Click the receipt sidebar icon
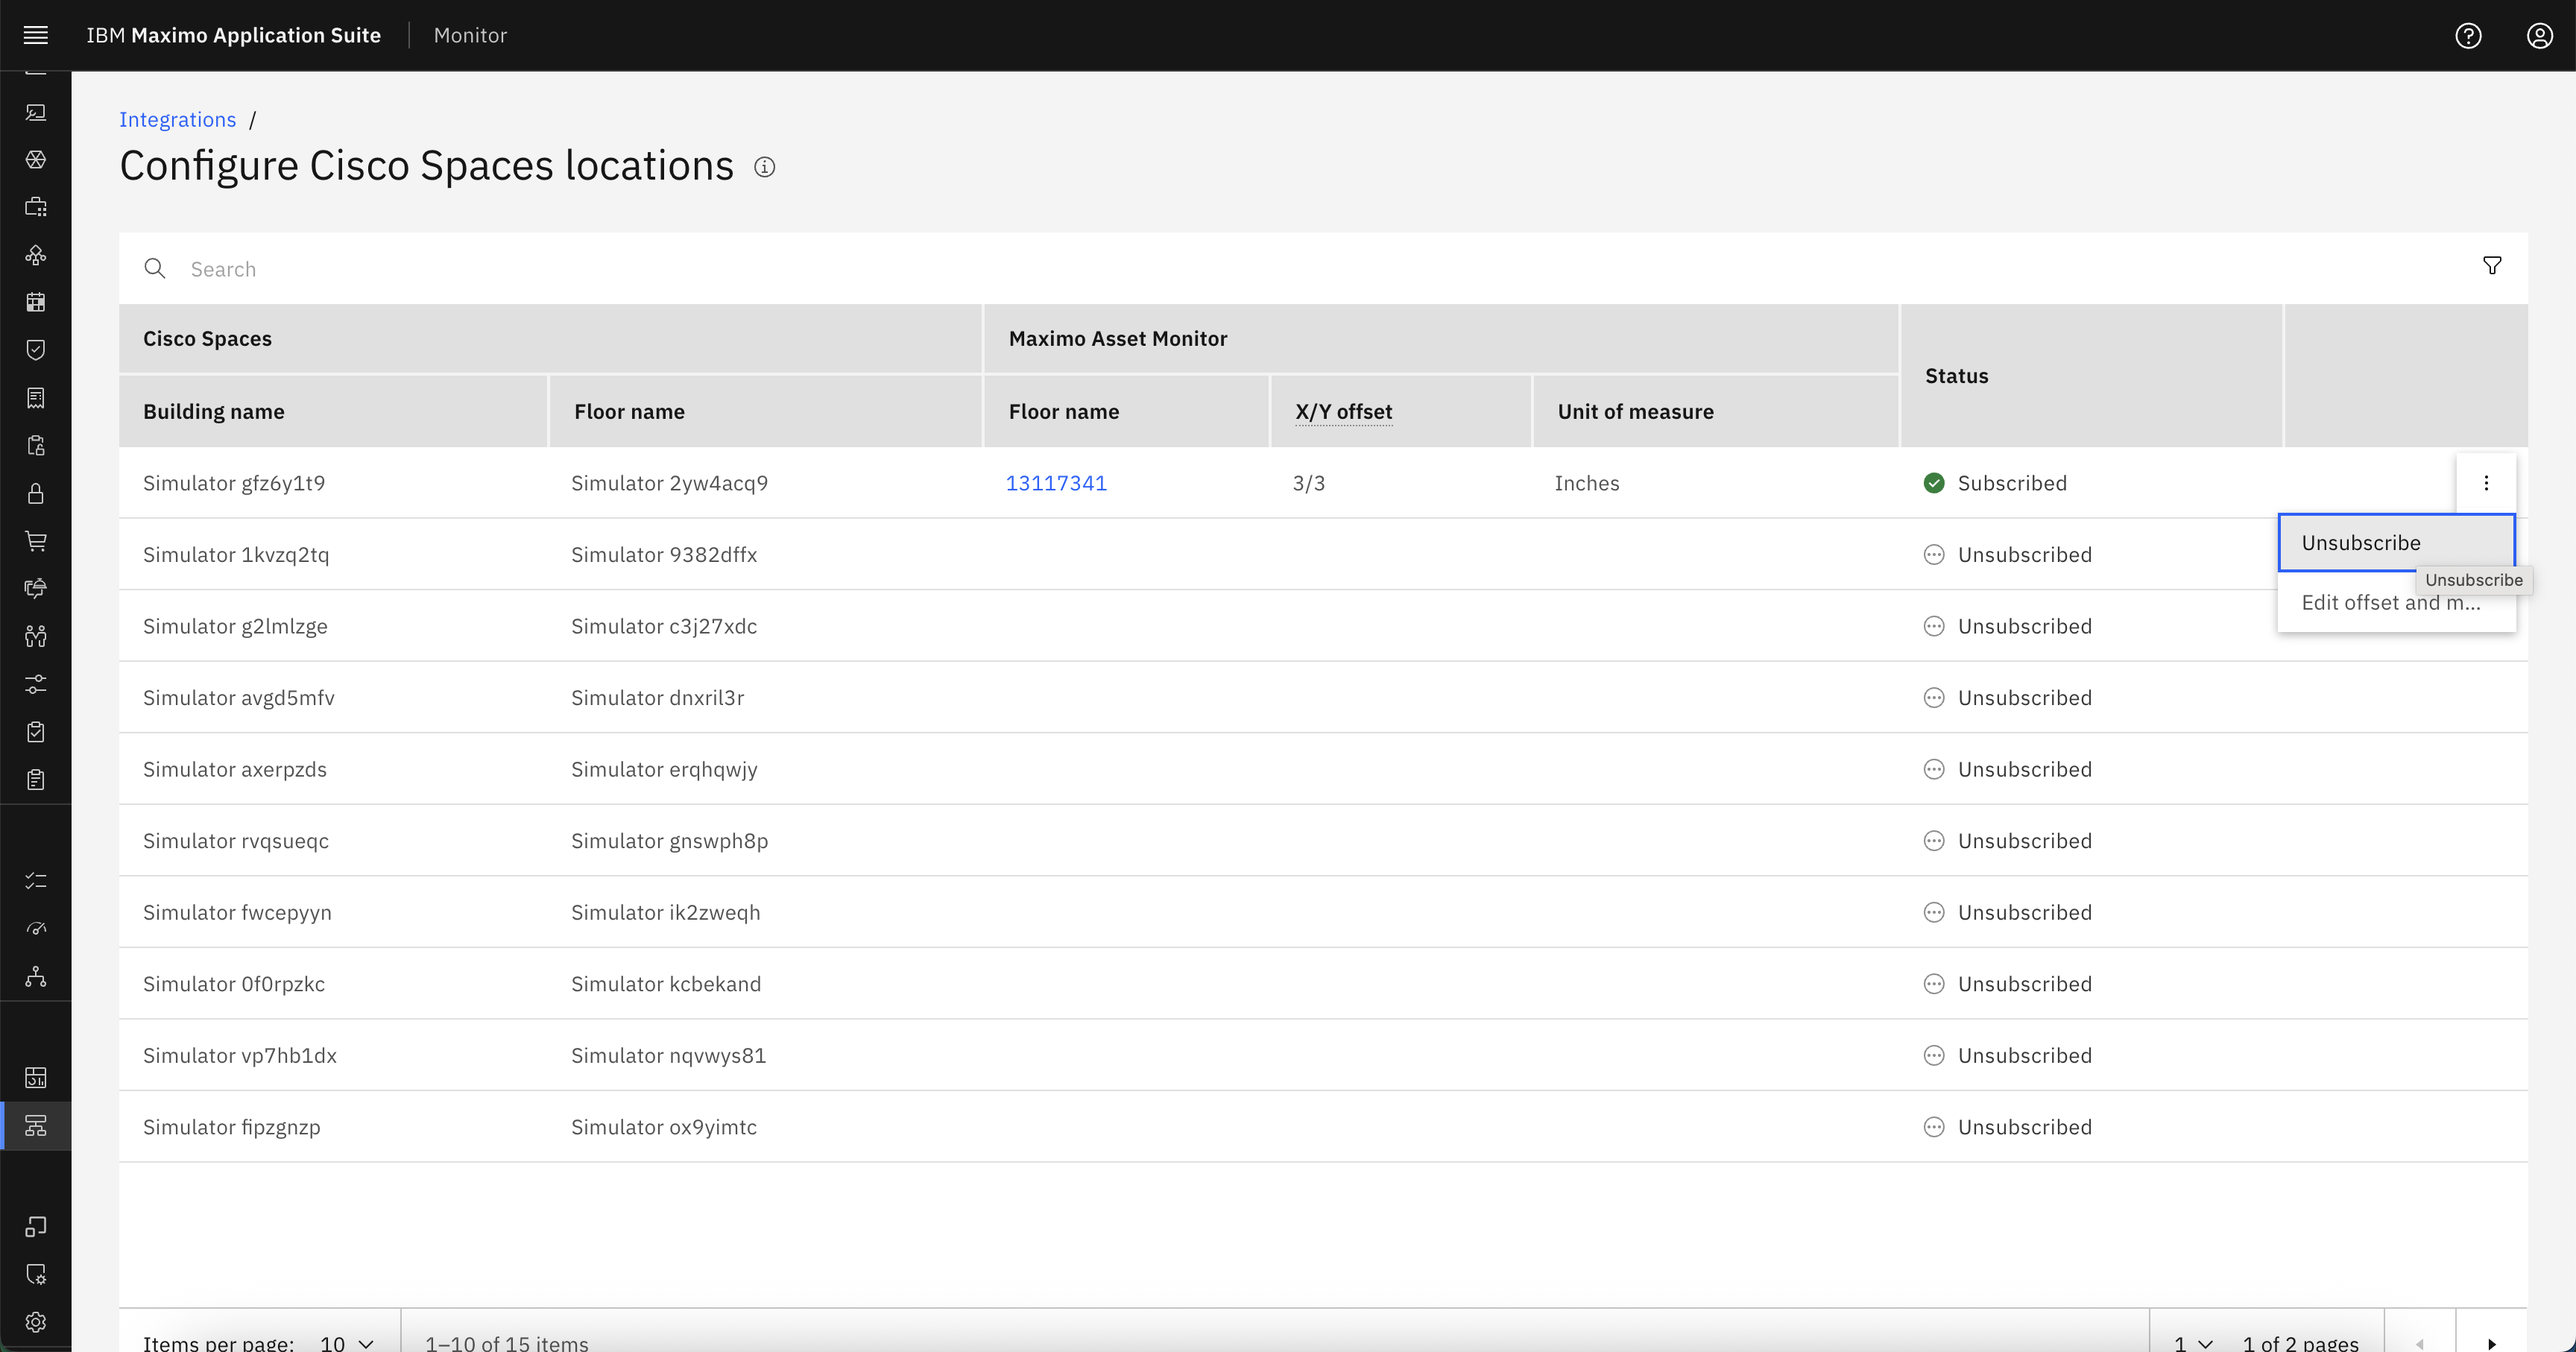Screen dimensions: 2576x1352 click(36, 398)
